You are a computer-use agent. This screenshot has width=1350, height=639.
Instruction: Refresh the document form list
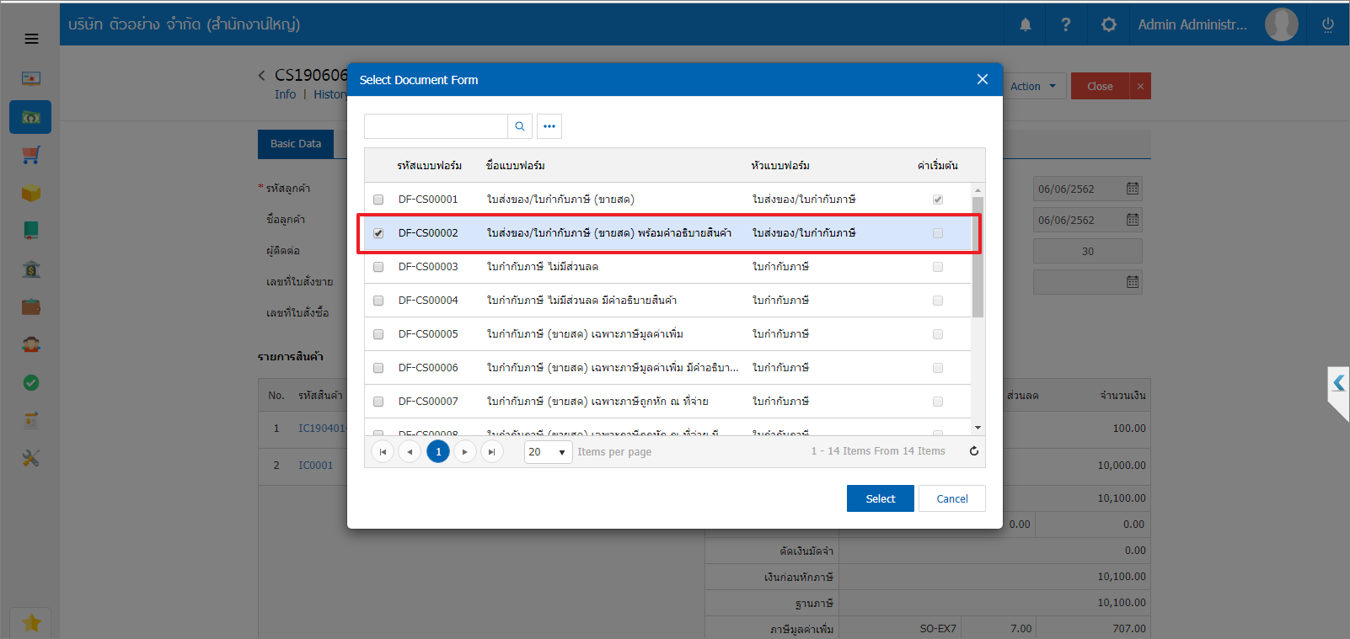pos(974,451)
